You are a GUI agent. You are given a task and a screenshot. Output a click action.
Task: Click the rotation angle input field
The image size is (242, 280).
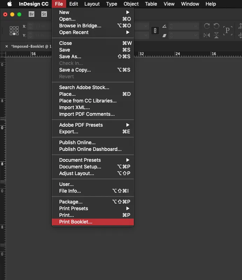[184, 26]
